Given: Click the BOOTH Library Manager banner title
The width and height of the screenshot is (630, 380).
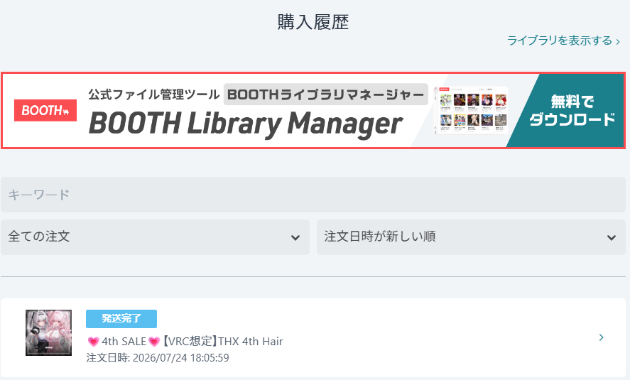Looking at the screenshot, I should (245, 124).
